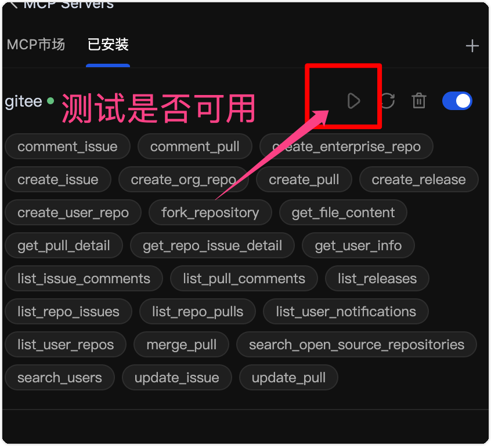The width and height of the screenshot is (491, 446).
Task: Go back from MCP Servers page
Action: pos(13,5)
